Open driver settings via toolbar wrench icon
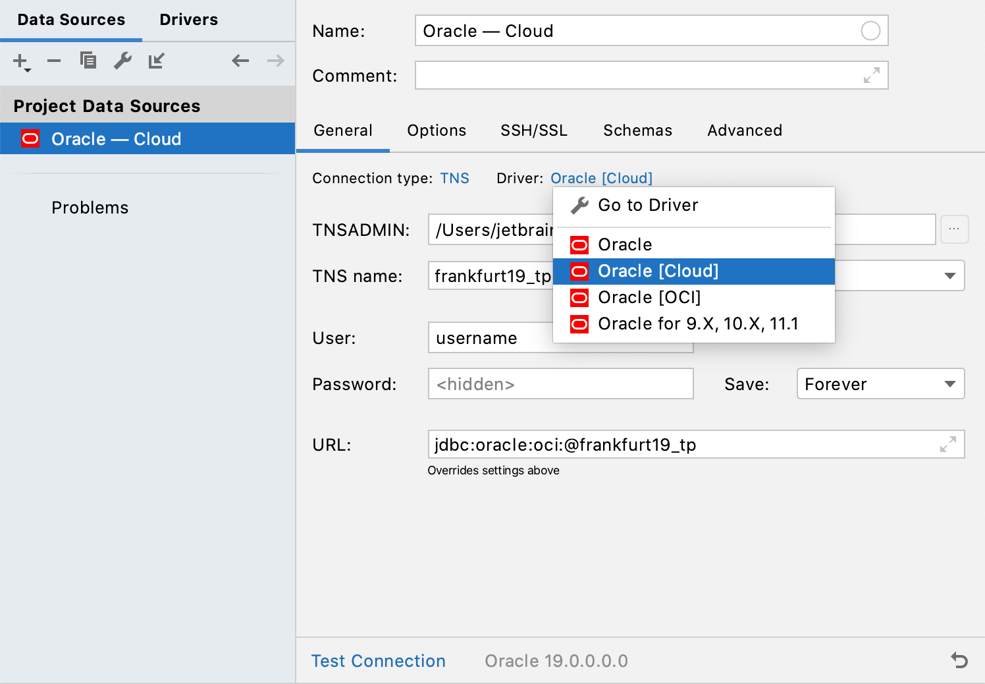Viewport: 985px width, 684px height. pos(122,61)
